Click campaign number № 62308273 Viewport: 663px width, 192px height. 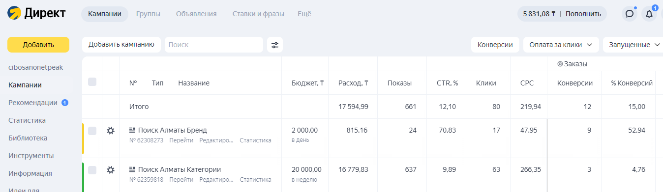[x=146, y=140]
